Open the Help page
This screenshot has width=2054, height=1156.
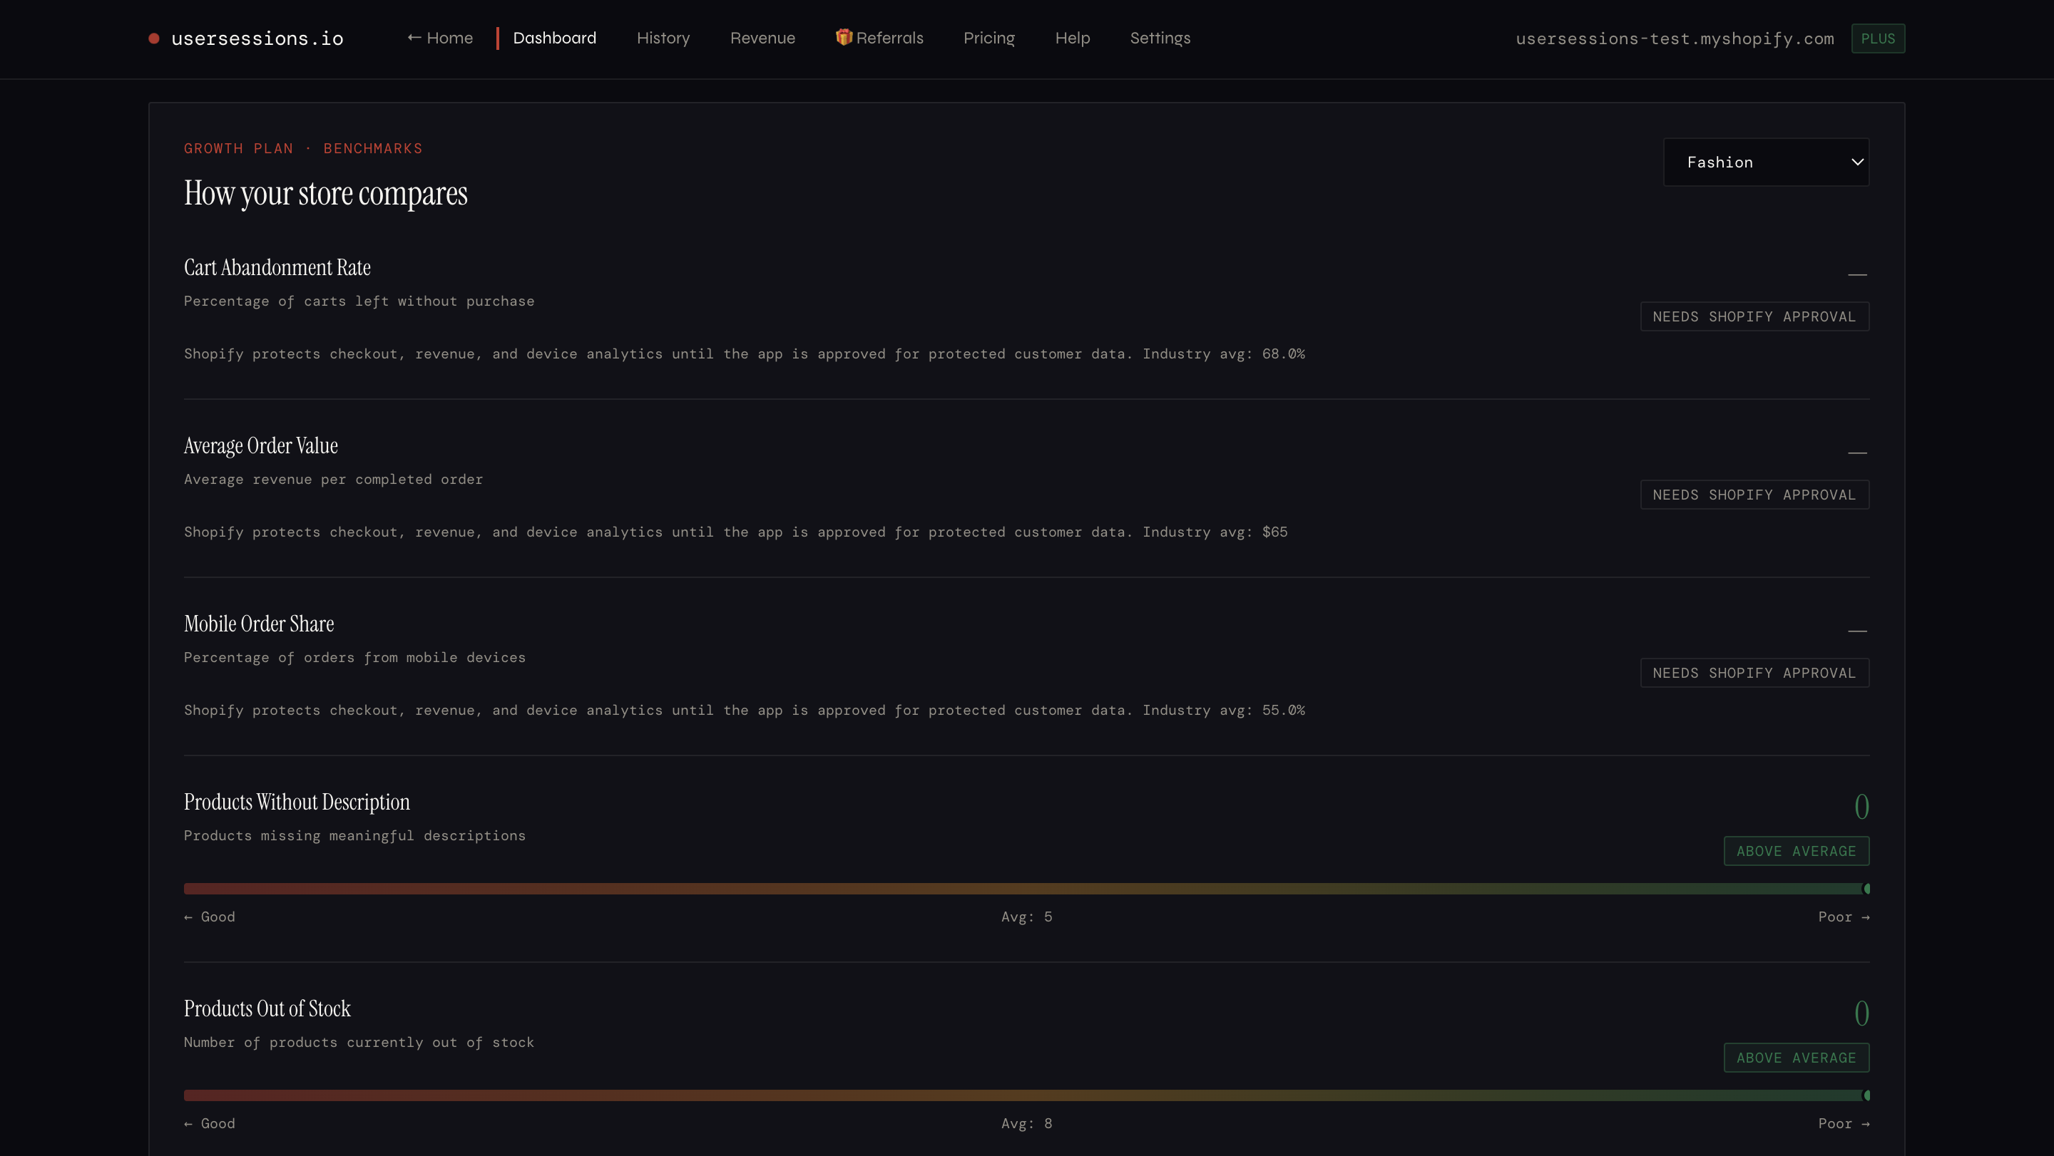pyautogui.click(x=1073, y=38)
